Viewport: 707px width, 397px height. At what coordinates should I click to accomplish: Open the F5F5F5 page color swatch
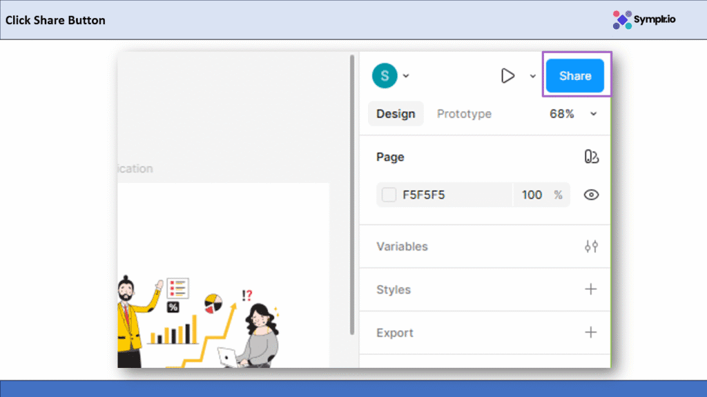click(x=389, y=195)
